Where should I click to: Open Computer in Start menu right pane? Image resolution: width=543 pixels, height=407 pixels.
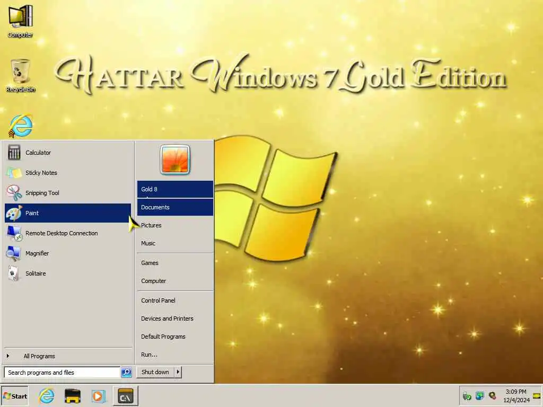[175, 281]
